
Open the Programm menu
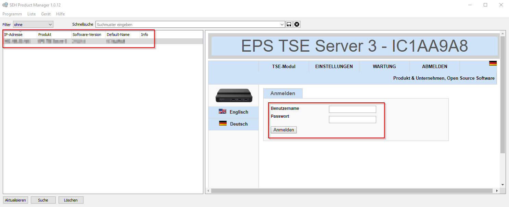12,14
